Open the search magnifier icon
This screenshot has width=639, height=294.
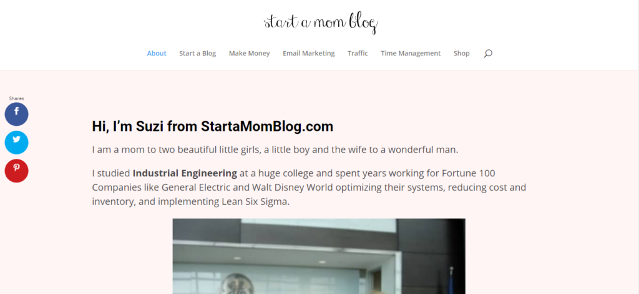(x=488, y=54)
